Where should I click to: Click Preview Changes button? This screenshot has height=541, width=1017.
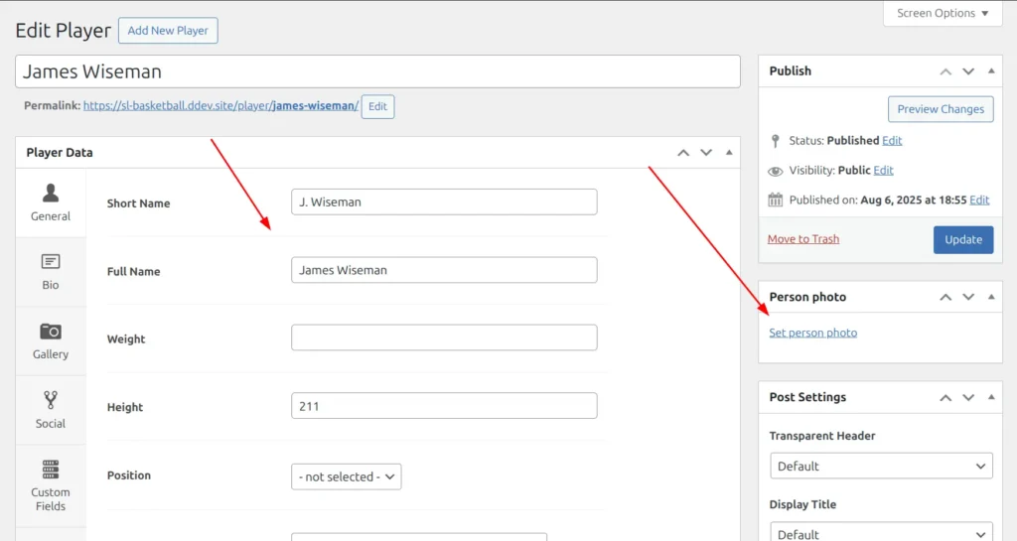coord(941,109)
